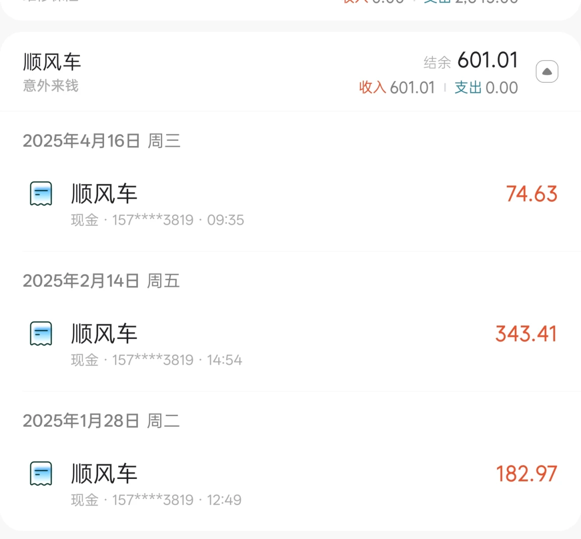This screenshot has width=581, height=539.
Task: Tap the 收入 601.01 summary label
Action: [x=397, y=88]
